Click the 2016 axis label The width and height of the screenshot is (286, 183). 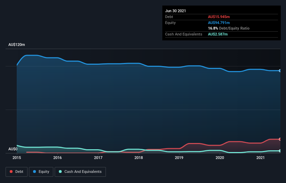point(57,158)
